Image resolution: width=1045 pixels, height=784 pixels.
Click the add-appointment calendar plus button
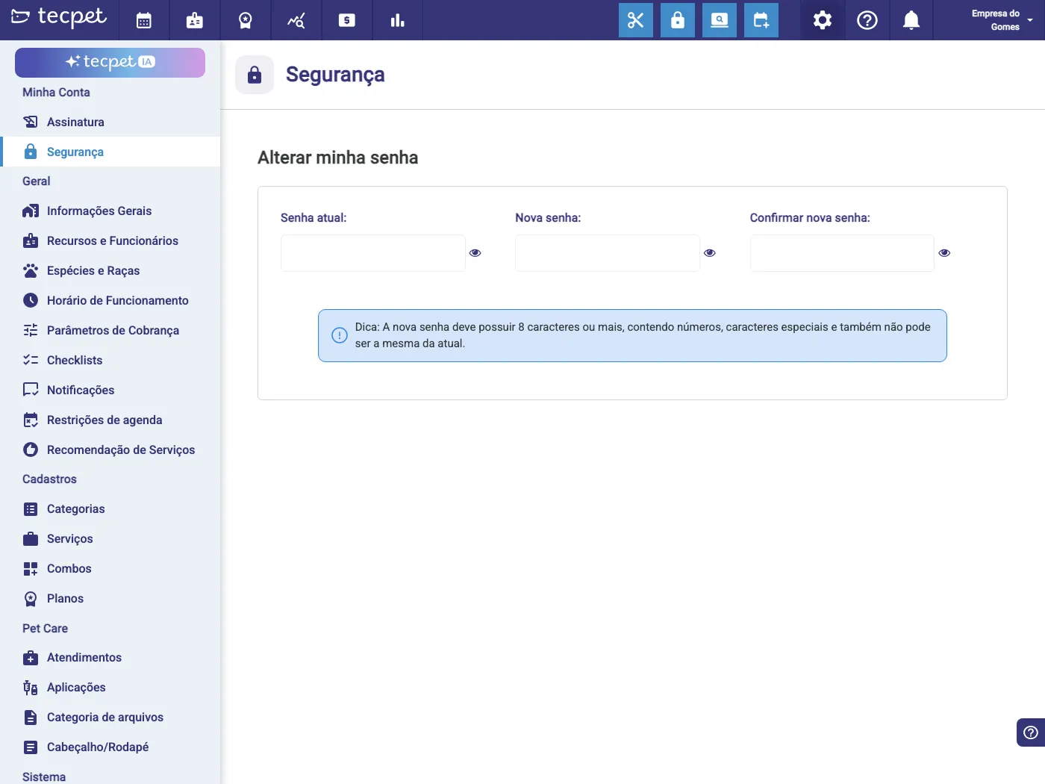(761, 20)
